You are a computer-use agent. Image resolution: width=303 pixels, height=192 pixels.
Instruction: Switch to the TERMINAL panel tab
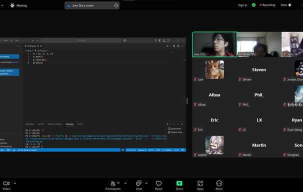(69, 124)
